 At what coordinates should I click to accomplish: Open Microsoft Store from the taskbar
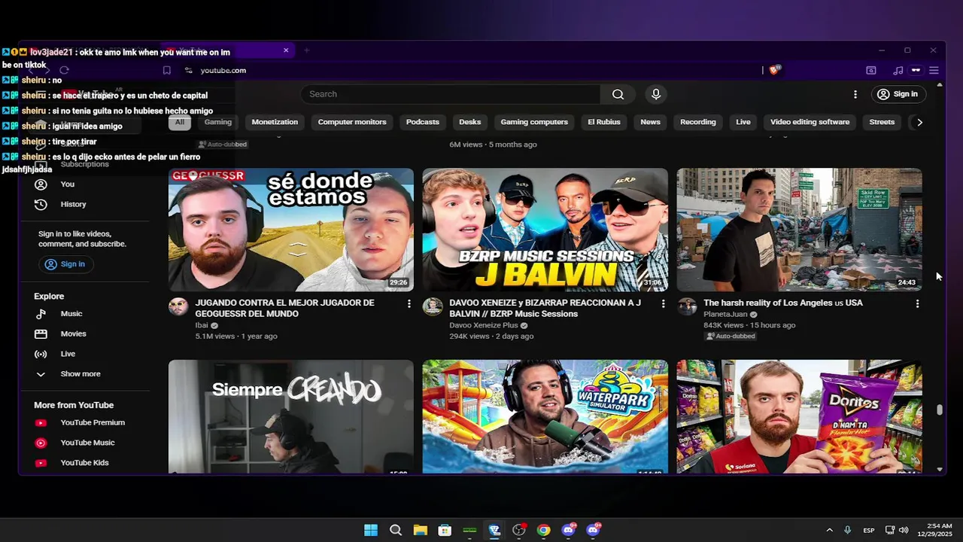445,530
